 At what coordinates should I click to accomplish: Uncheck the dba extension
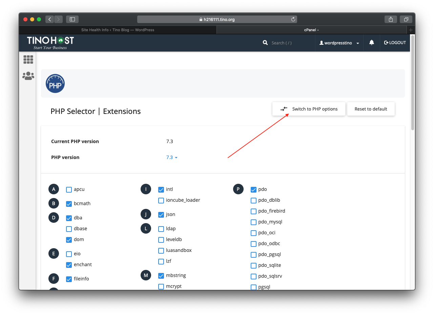click(69, 218)
